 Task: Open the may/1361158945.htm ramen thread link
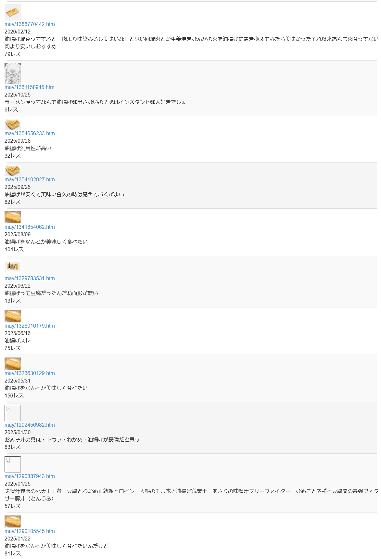click(30, 87)
